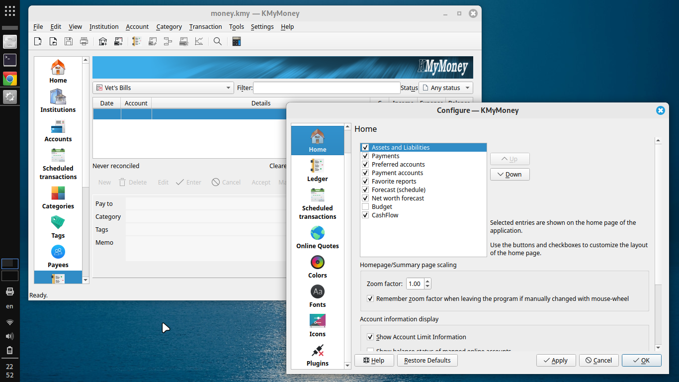This screenshot has height=382, width=679.
Task: Open the calculator toolbar icon
Action: pyautogui.click(x=237, y=42)
